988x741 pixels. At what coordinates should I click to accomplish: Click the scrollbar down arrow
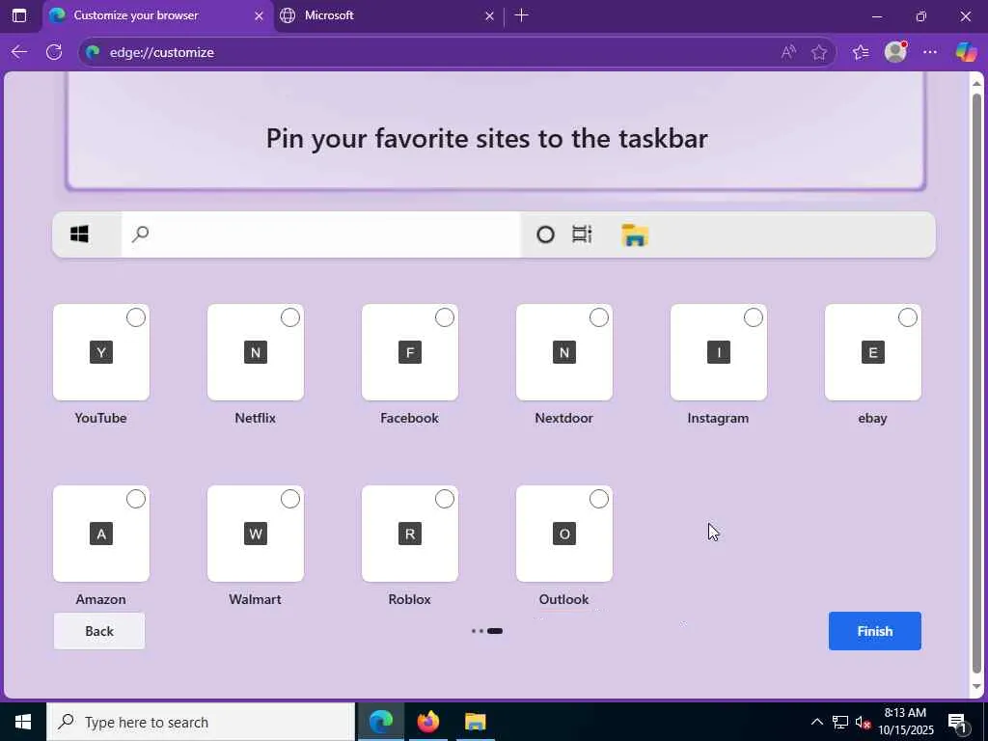click(976, 687)
